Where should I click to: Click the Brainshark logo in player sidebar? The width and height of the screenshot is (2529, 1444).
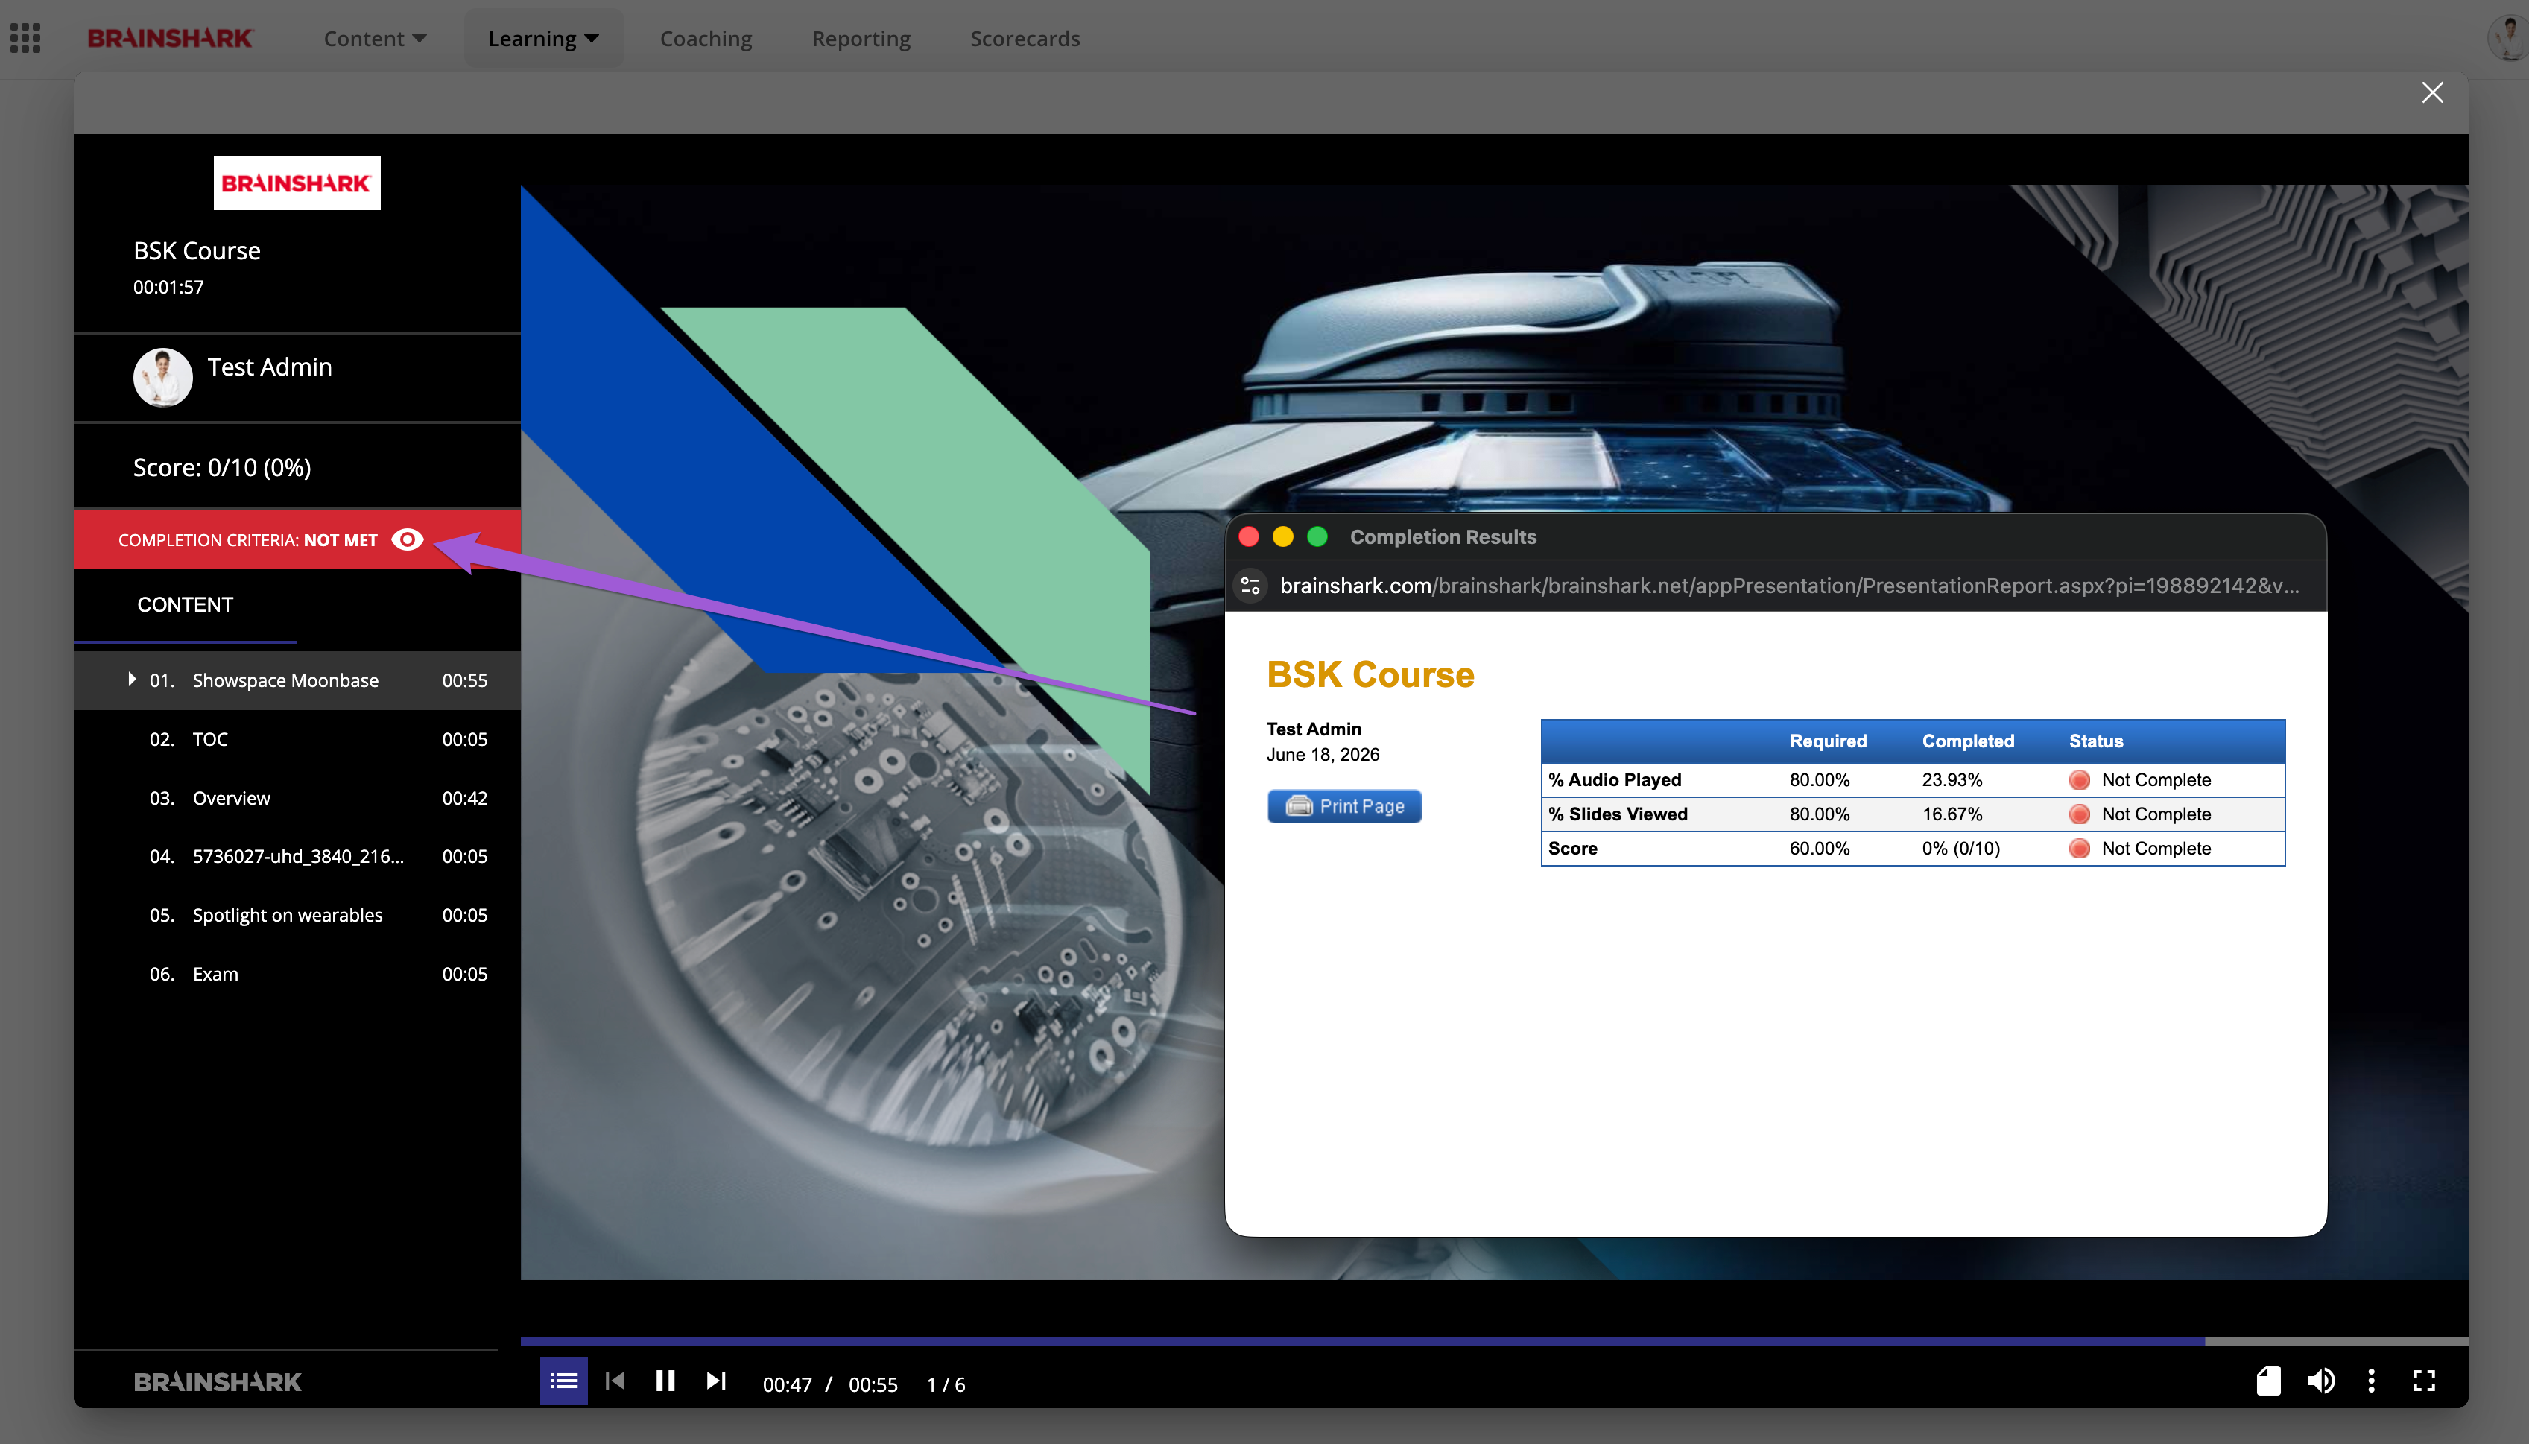coord(297,183)
